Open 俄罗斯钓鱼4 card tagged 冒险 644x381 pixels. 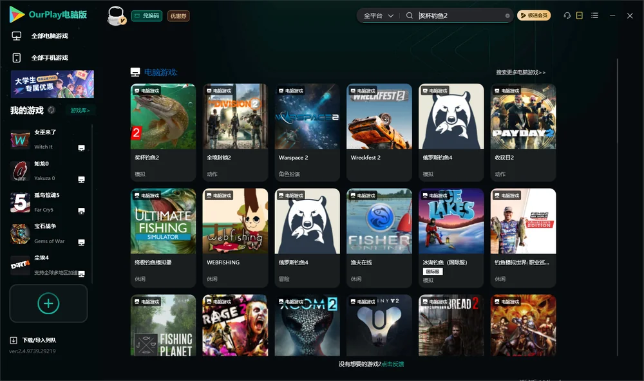click(307, 237)
